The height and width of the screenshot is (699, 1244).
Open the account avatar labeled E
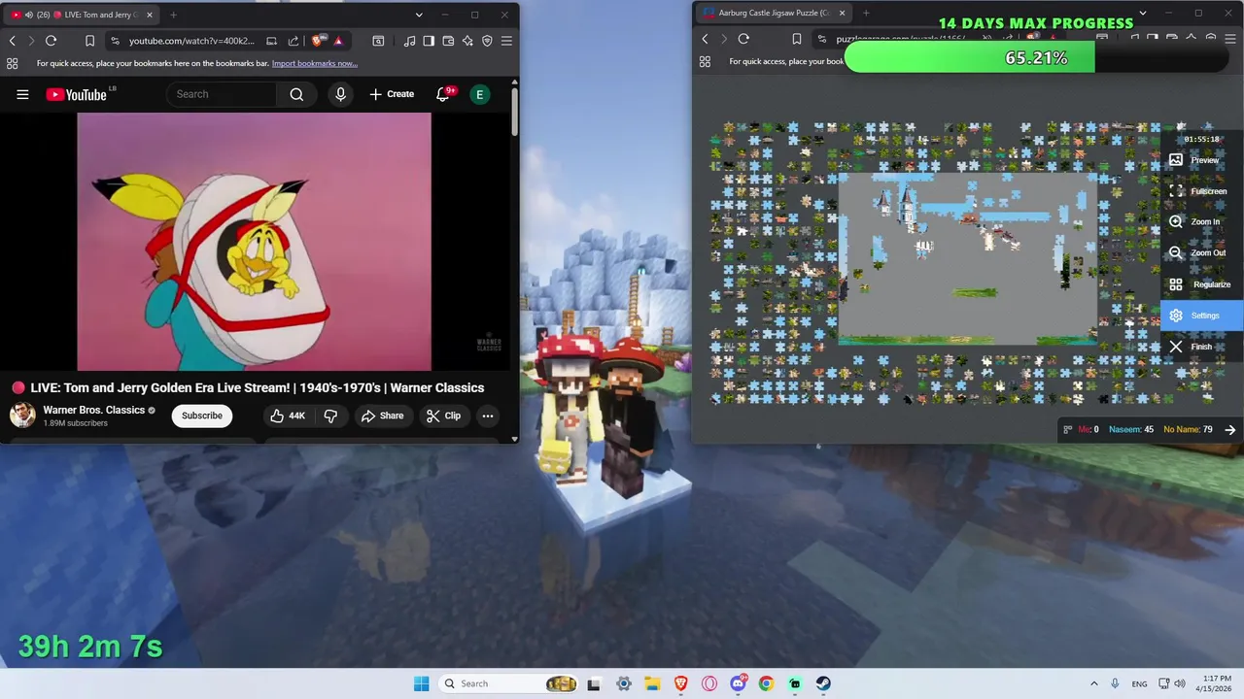tap(479, 94)
